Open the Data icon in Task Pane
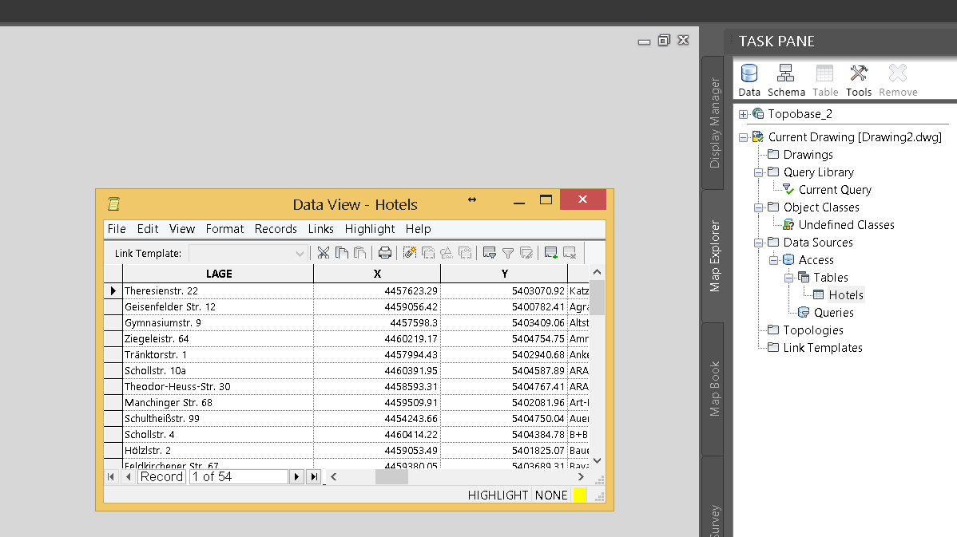 click(749, 81)
